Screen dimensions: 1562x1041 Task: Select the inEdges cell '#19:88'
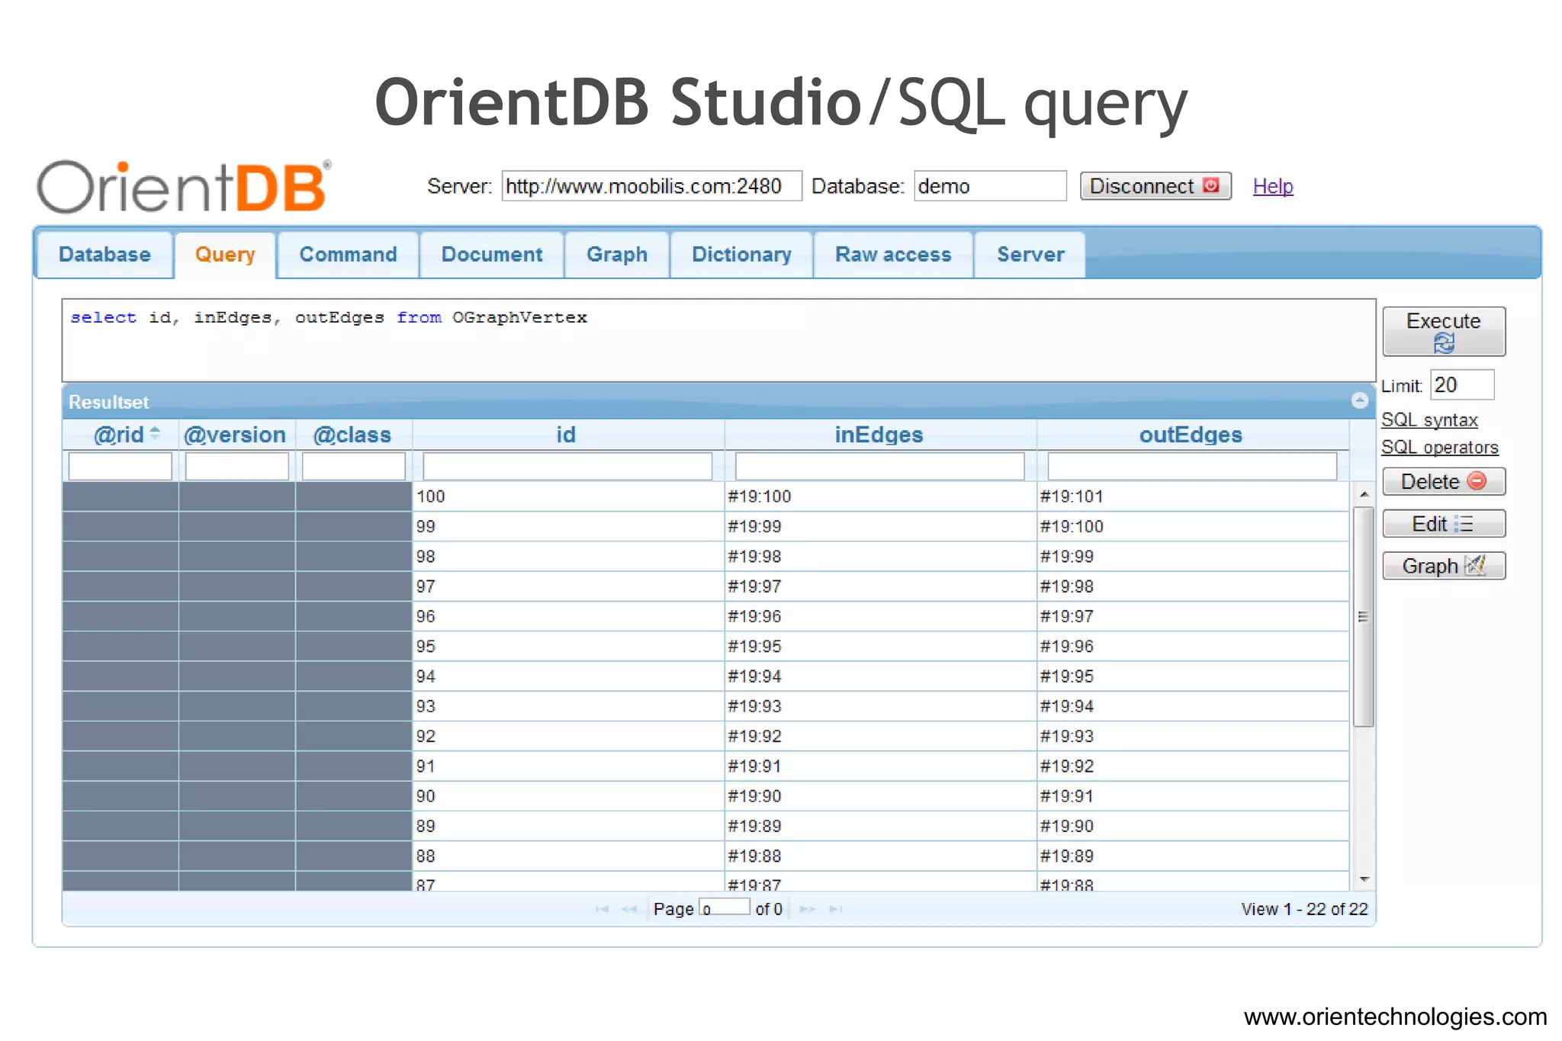(880, 856)
